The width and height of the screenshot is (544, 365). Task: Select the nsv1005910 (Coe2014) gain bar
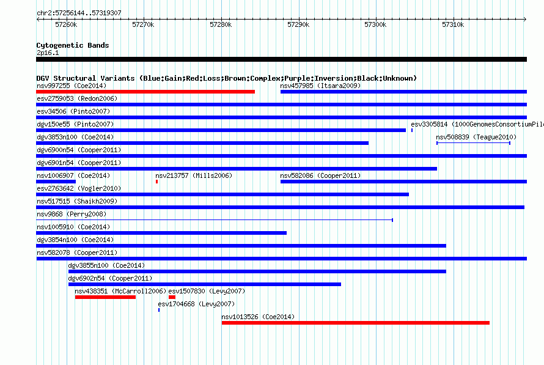pyautogui.click(x=161, y=233)
